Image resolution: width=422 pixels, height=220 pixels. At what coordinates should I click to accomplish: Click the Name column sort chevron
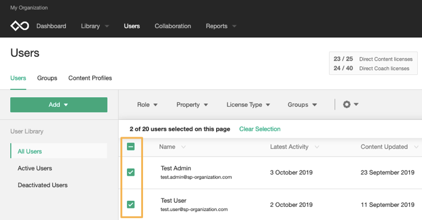pyautogui.click(x=183, y=147)
